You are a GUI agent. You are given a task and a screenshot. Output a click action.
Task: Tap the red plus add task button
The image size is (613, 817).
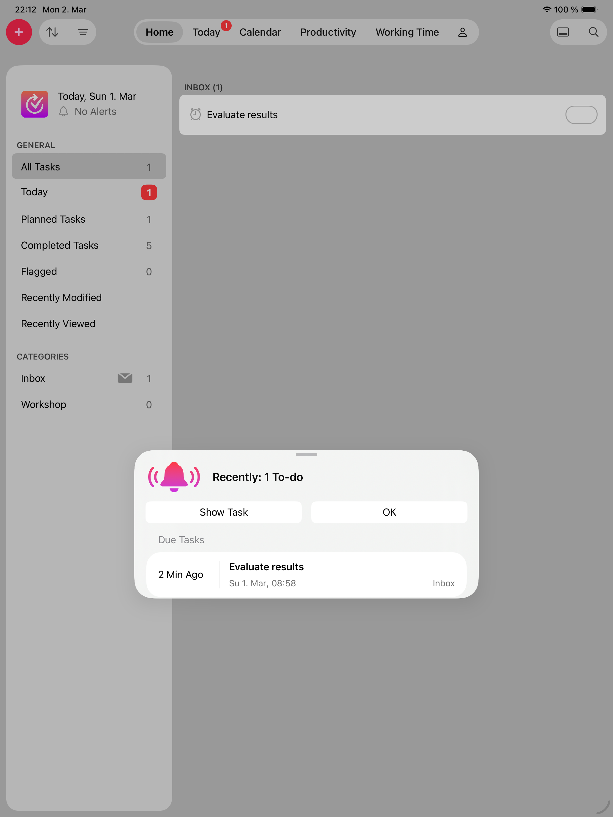click(x=19, y=32)
